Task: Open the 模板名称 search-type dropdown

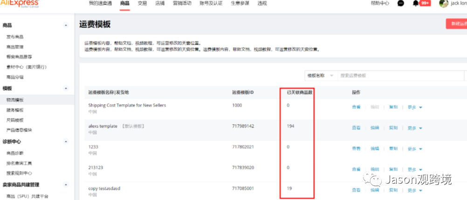Action: coord(321,76)
